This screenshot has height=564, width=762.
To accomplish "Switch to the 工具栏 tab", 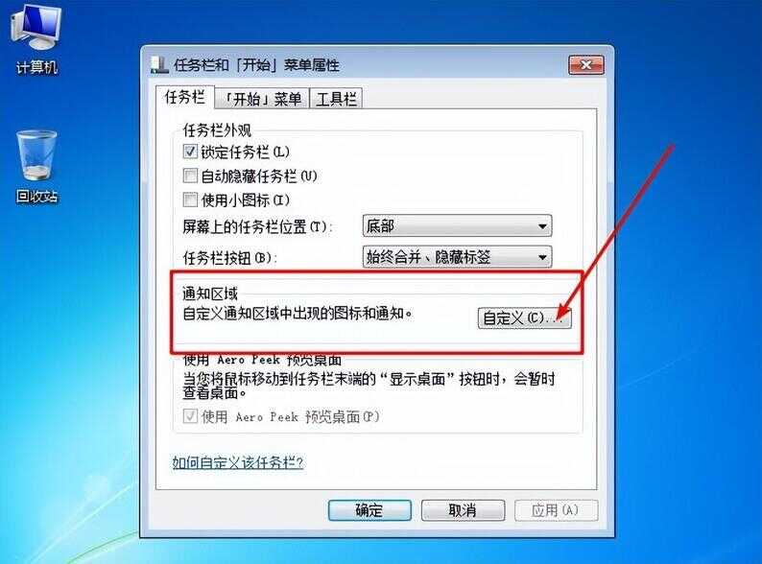I will point(336,99).
